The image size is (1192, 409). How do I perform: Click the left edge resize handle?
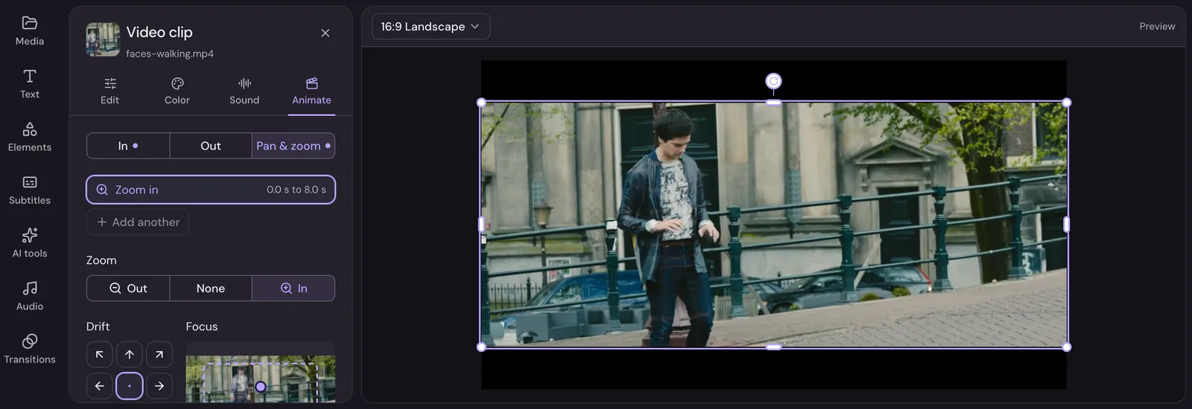481,225
